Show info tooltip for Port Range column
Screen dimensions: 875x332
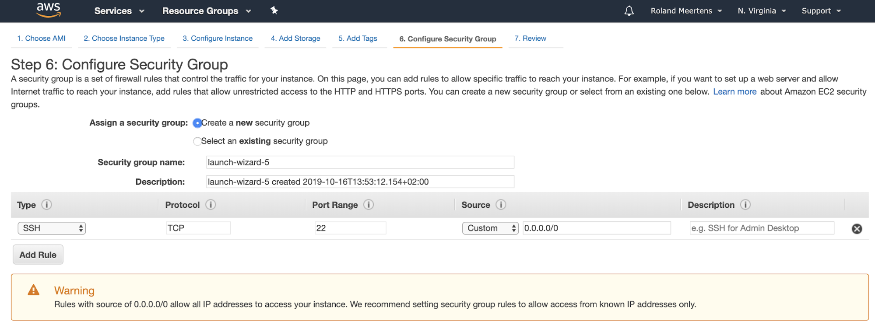369,205
